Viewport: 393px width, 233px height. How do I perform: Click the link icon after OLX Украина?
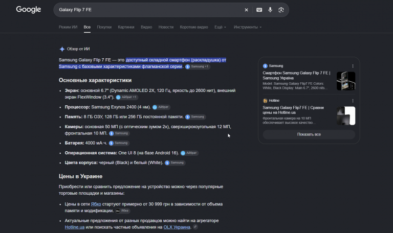click(x=195, y=227)
